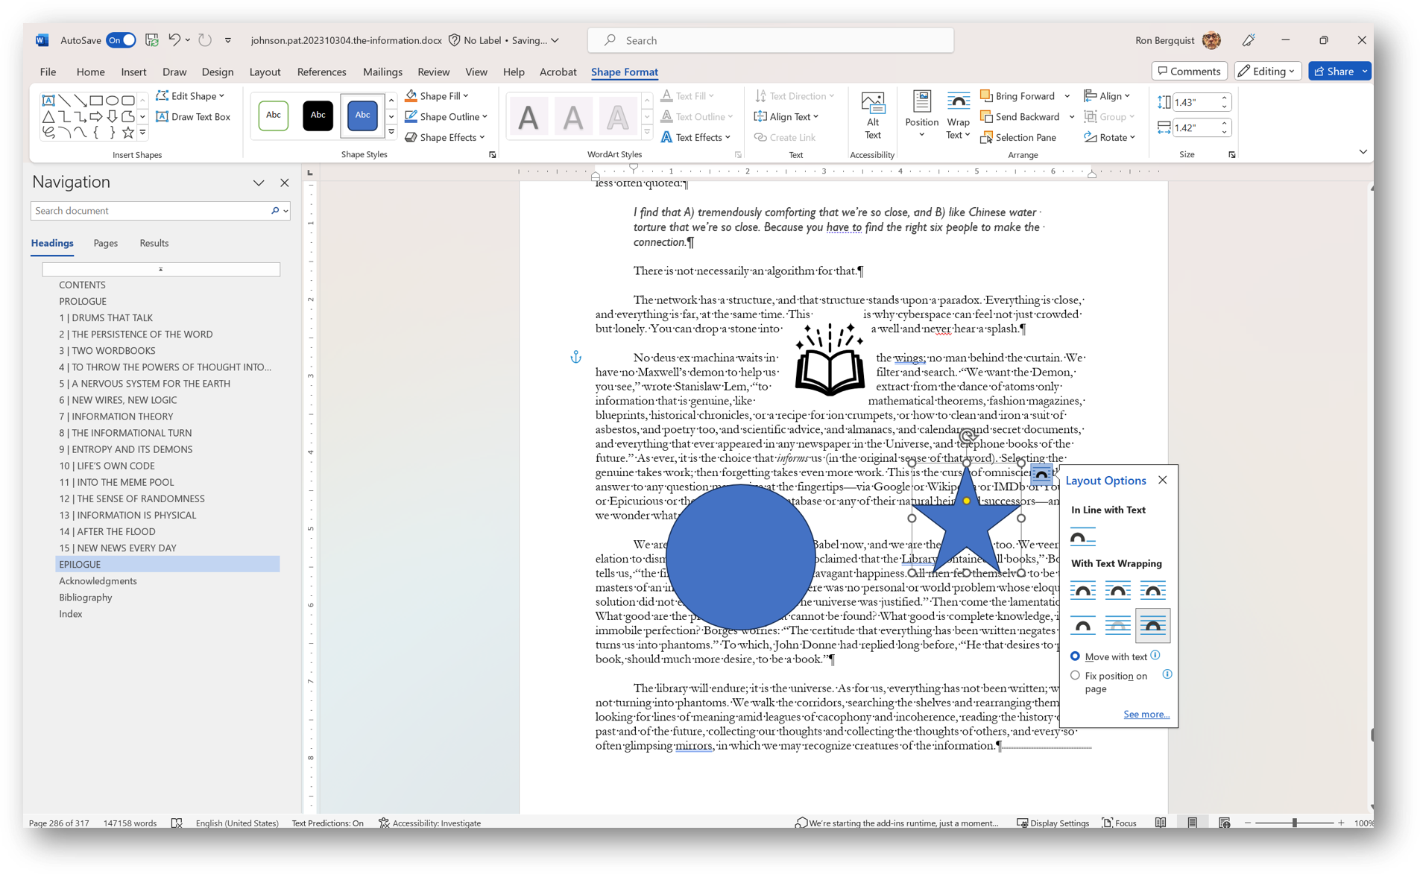Screen dimensions: 1420x874
Task: Insert a star shape from the gallery
Action: [x=128, y=133]
